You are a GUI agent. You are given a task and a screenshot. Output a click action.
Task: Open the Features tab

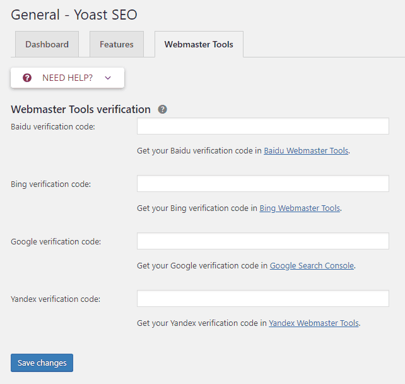tap(117, 44)
